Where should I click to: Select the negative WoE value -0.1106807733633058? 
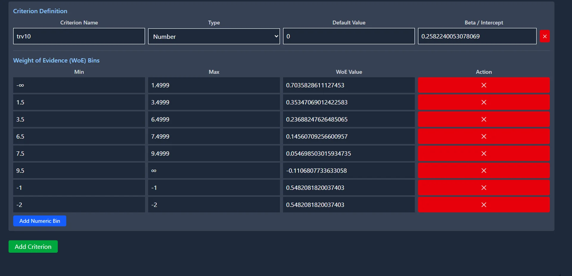[349, 171]
